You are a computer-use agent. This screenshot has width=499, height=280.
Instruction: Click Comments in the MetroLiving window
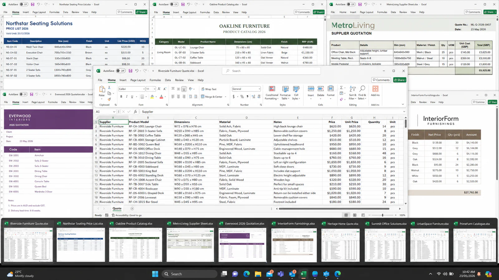click(473, 12)
